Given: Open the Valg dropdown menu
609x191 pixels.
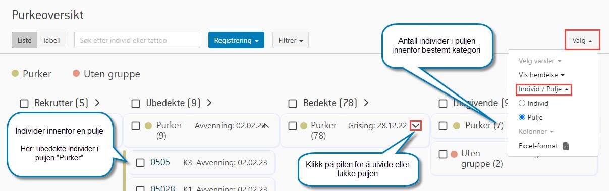Looking at the screenshot, I should click(582, 40).
